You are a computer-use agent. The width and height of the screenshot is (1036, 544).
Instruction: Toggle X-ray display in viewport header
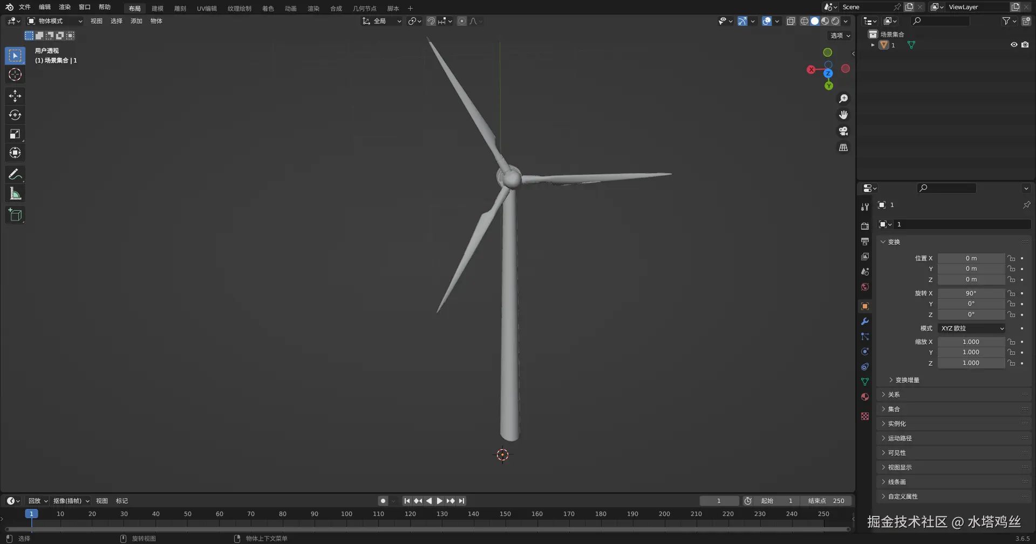791,21
